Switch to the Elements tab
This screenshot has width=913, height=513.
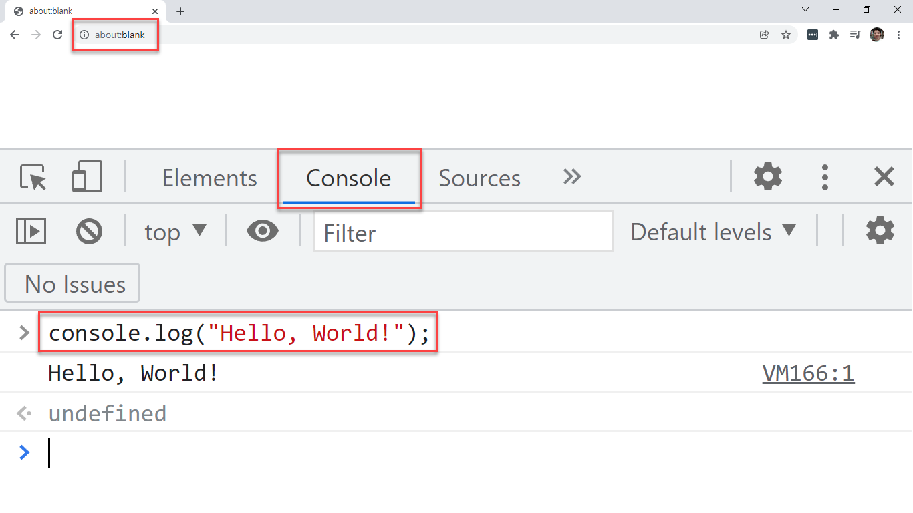[x=209, y=178]
